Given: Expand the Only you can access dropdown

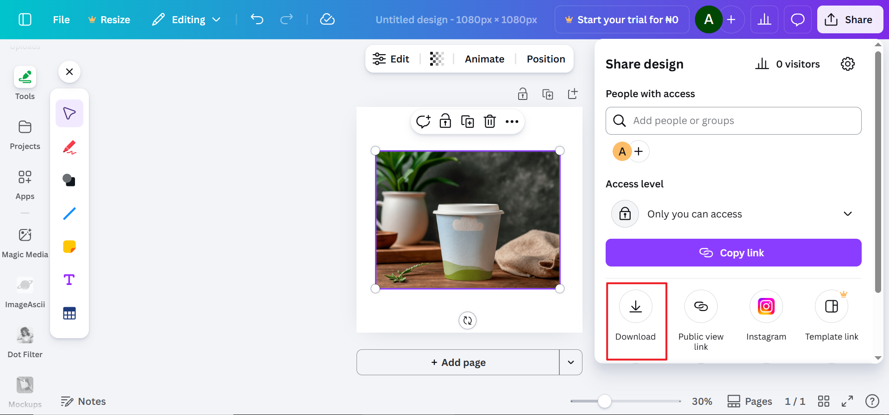Looking at the screenshot, I should (733, 214).
